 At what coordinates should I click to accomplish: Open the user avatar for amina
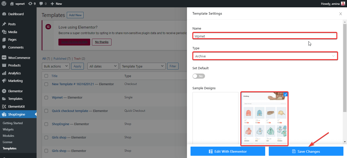point(343,4)
